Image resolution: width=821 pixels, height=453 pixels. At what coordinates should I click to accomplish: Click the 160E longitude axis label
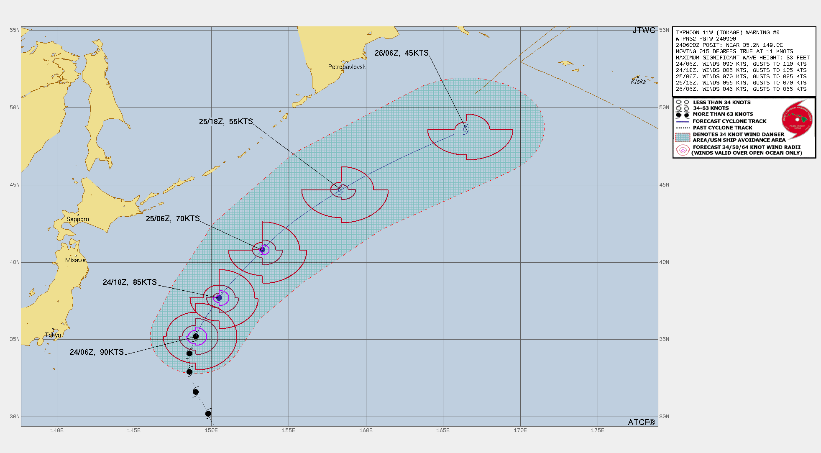(366, 430)
